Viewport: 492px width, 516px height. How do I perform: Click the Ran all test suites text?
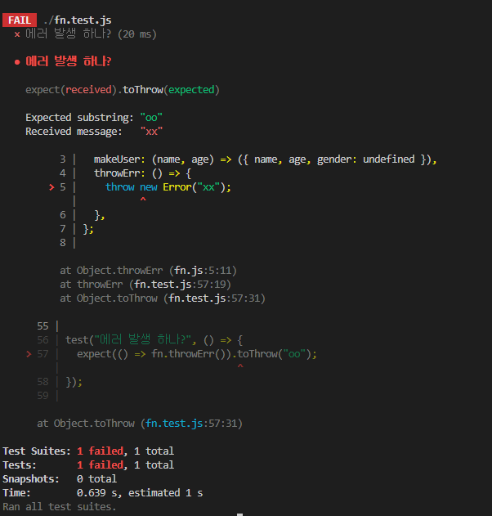[x=60, y=506]
